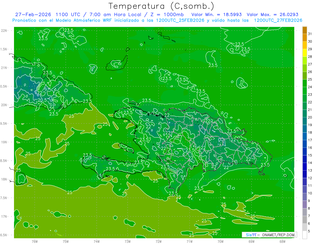Click the '27-Feb-2026' date in header

point(33,14)
